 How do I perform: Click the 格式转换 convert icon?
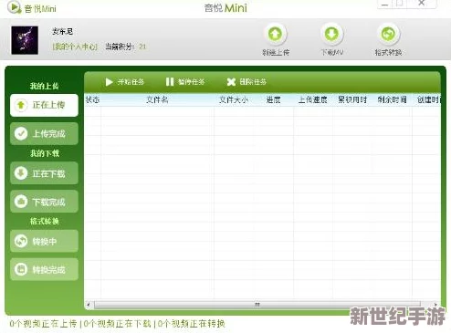point(388,34)
